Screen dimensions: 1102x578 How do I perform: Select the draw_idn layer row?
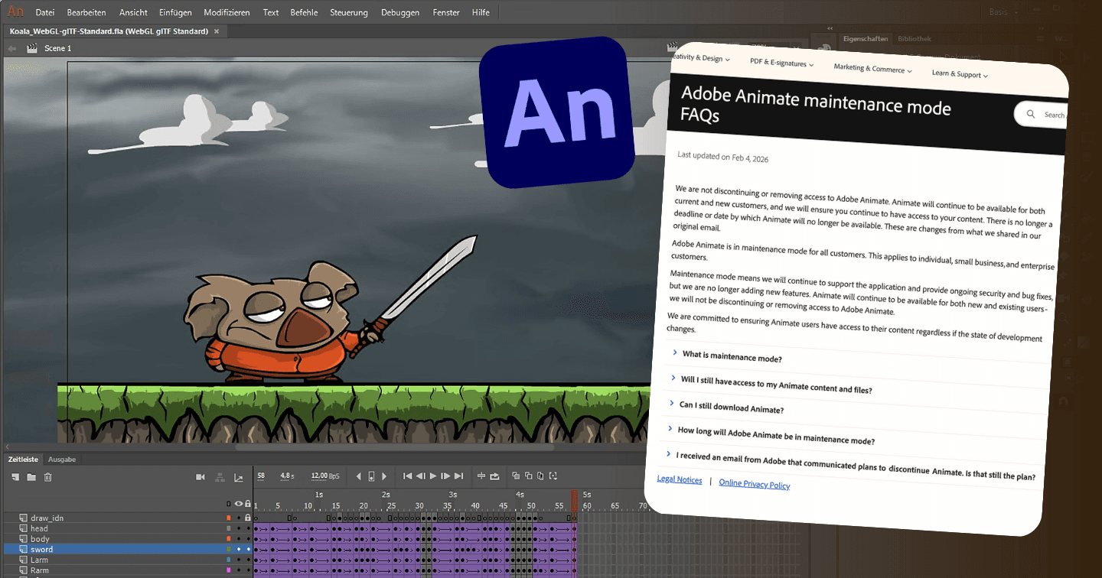pyautogui.click(x=126, y=518)
